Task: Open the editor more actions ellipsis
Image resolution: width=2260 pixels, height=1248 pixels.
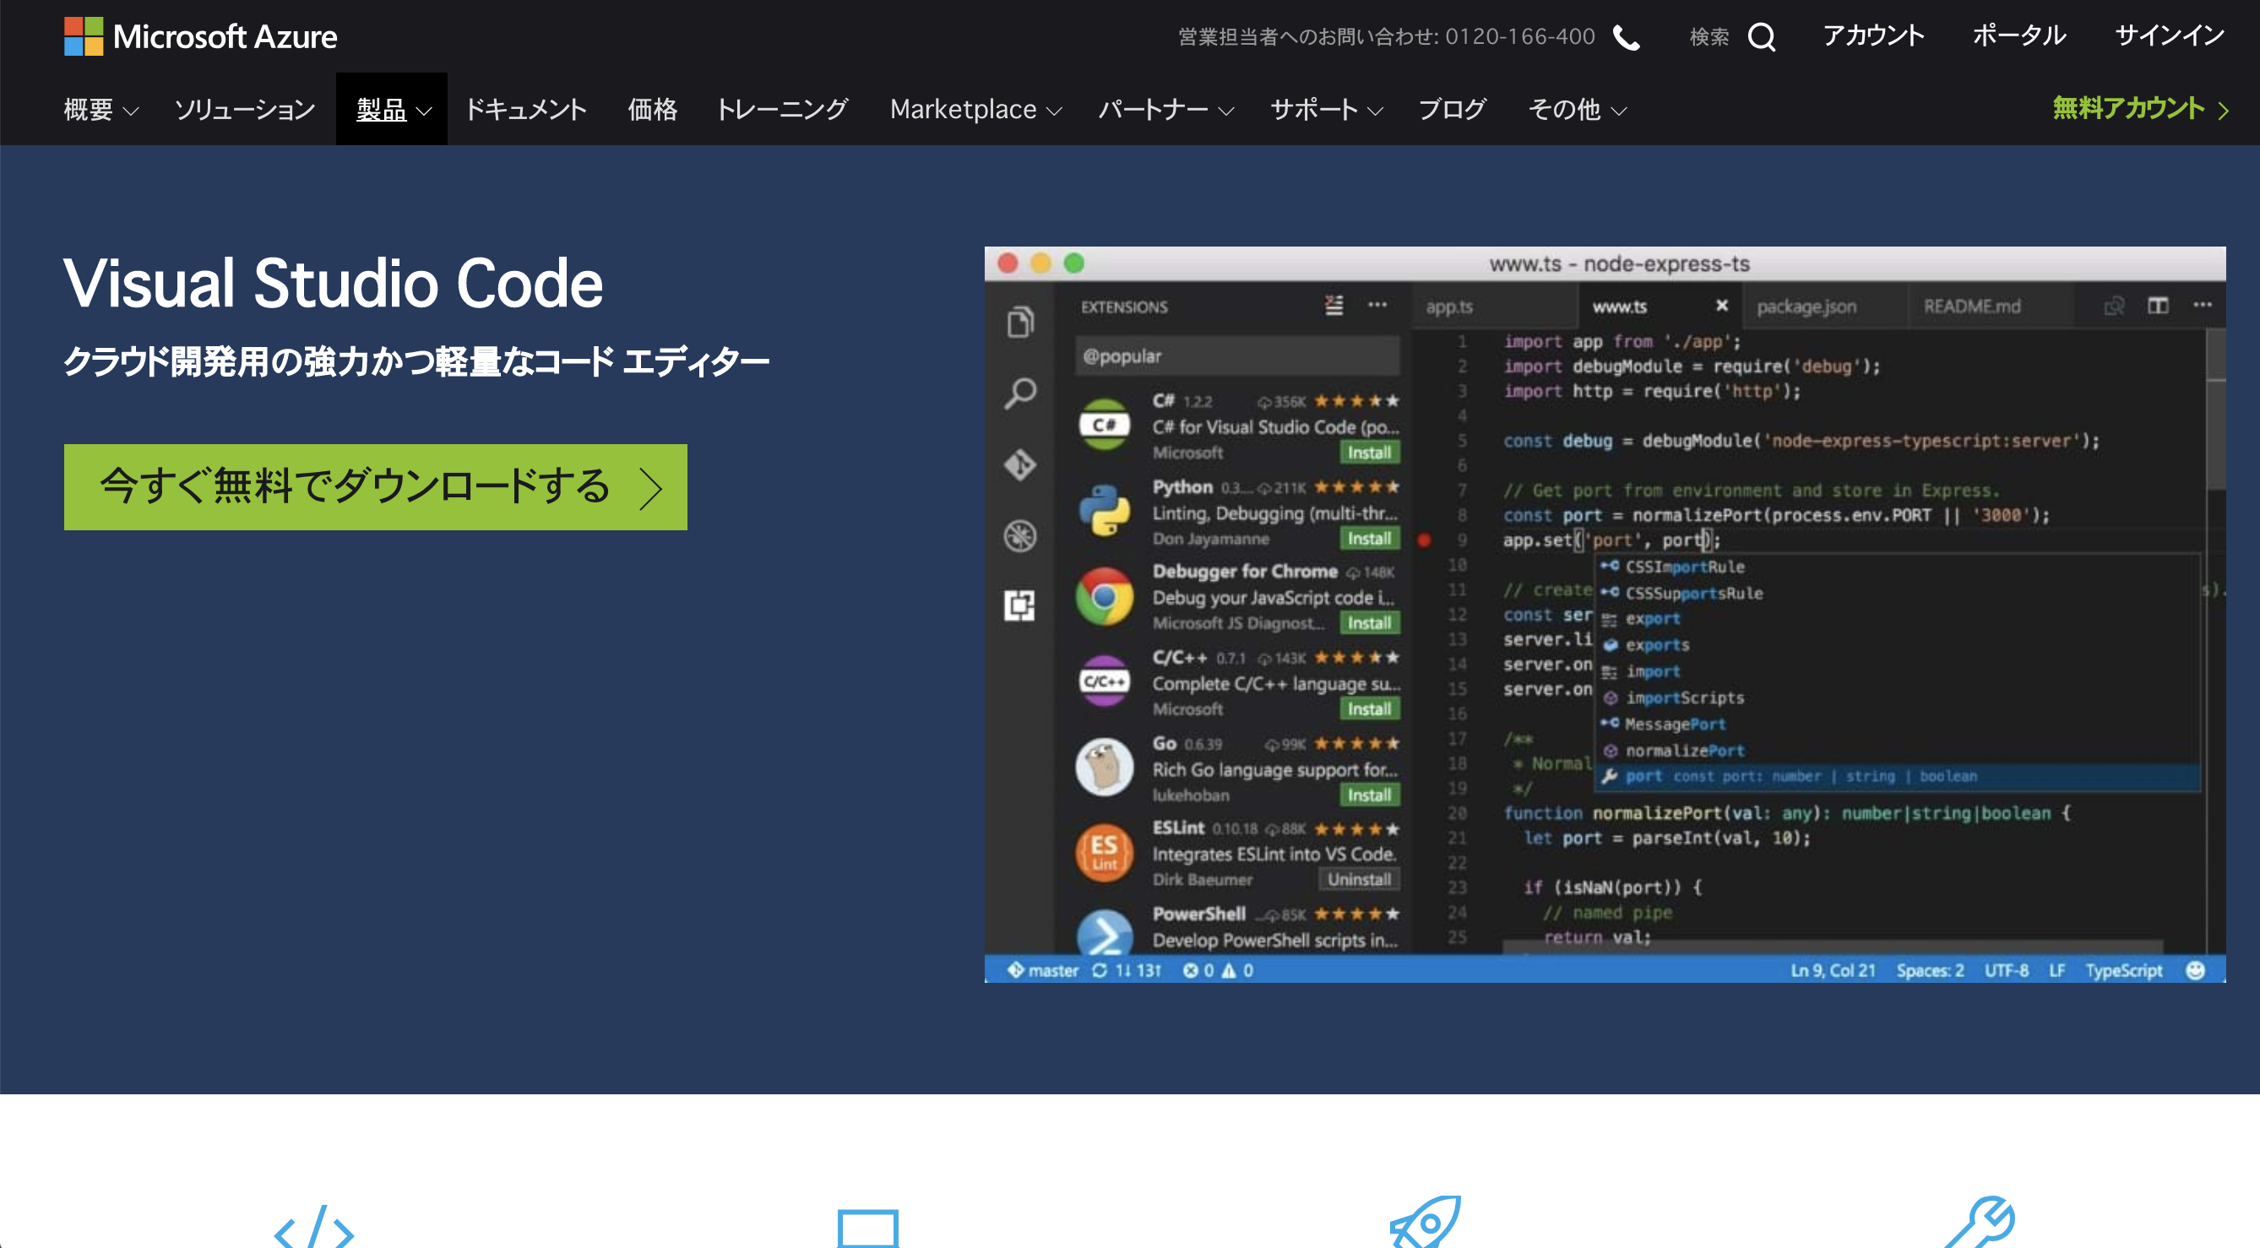Action: [2202, 305]
